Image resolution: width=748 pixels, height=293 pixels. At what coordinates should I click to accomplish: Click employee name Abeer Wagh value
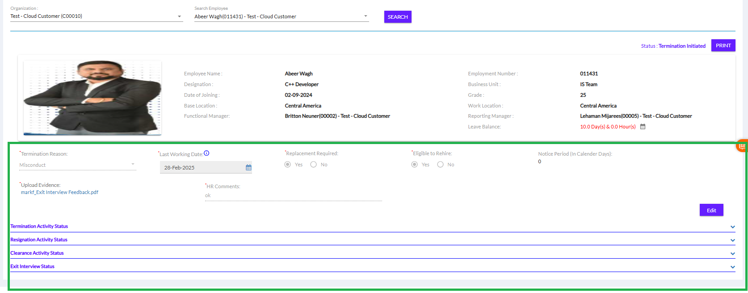pyautogui.click(x=299, y=74)
